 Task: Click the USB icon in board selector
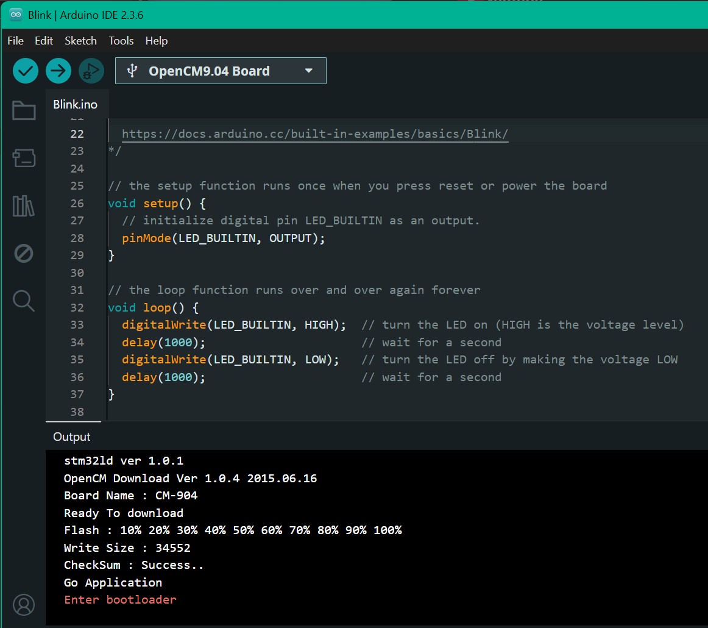coord(132,71)
